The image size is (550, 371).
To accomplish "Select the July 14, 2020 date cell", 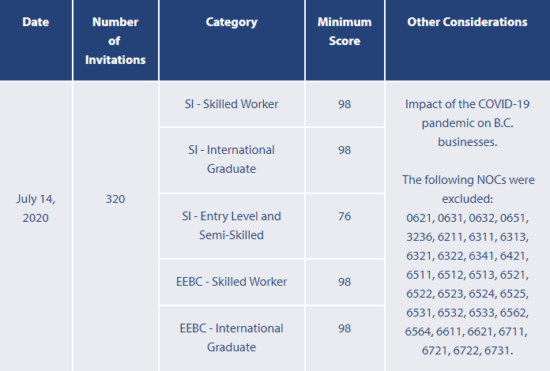I will tap(36, 208).
